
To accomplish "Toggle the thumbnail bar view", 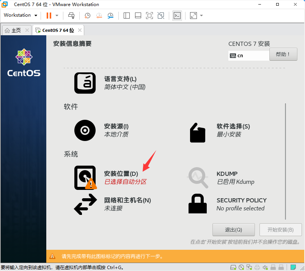I will [x=138, y=16].
